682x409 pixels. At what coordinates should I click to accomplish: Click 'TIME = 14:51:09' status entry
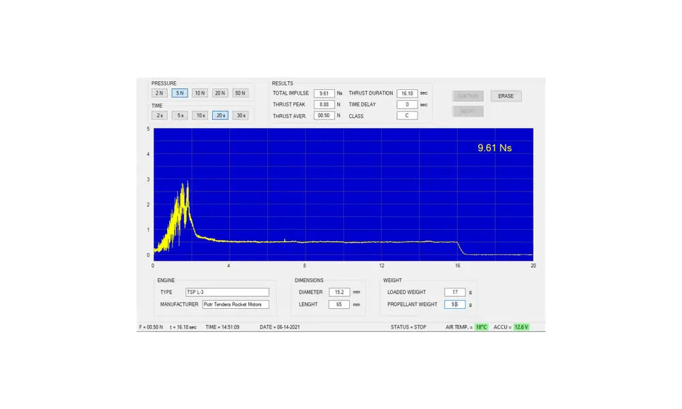[x=222, y=327]
